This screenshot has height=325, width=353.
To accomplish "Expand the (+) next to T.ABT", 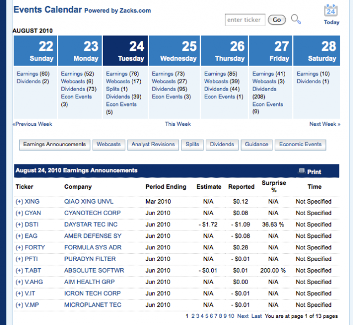I will pyautogui.click(x=19, y=270).
